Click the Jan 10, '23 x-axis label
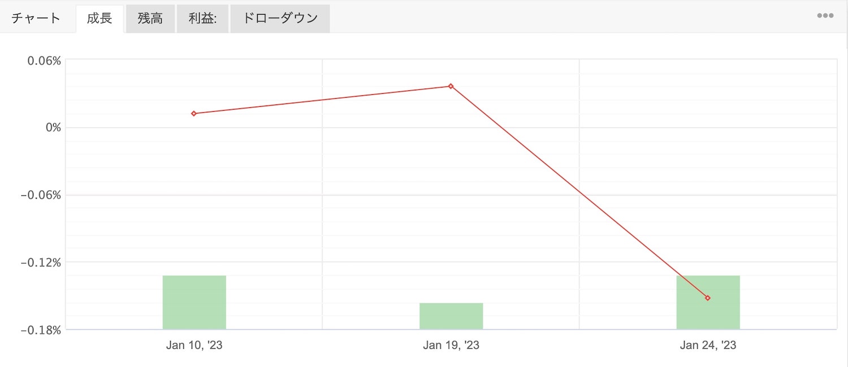This screenshot has width=848, height=367. [x=194, y=345]
